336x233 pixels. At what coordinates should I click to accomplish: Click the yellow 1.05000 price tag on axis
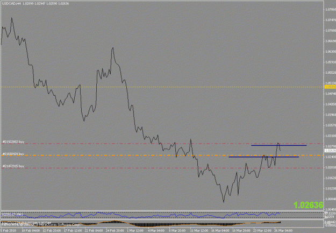[x=331, y=87]
